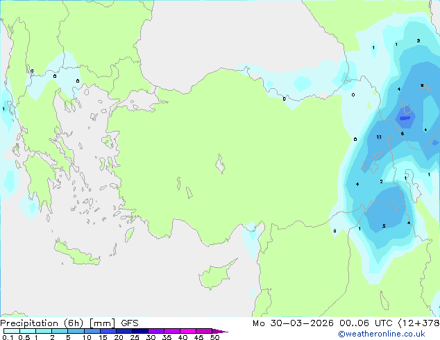Click the '0.5' legend scale label
Screen dimensions: 440x340
pyautogui.click(x=24, y=337)
